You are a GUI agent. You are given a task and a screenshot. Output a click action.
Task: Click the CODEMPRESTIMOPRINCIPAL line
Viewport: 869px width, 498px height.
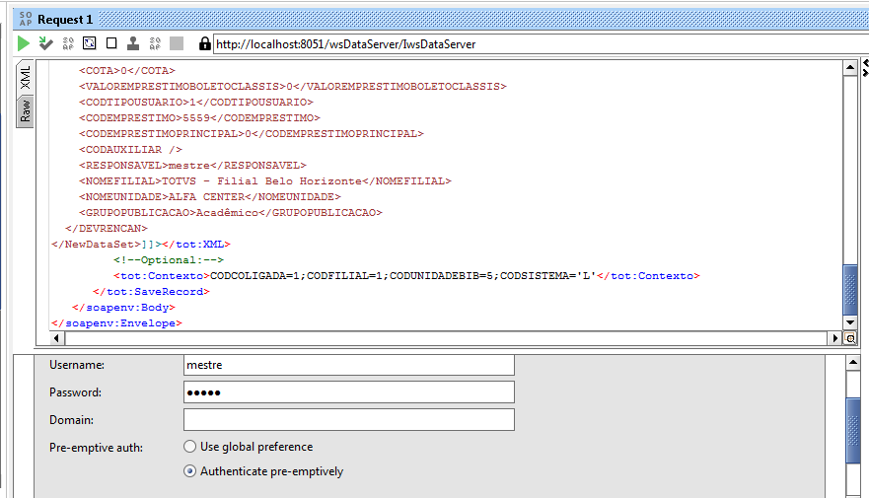[252, 133]
